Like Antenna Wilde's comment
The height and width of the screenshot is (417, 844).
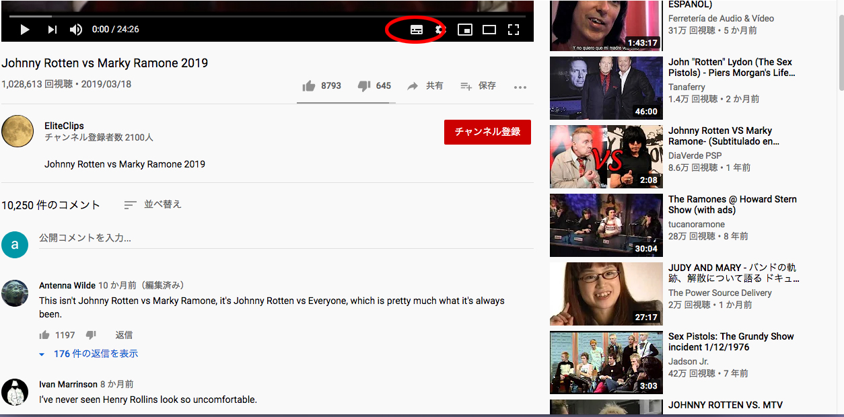pyautogui.click(x=44, y=335)
